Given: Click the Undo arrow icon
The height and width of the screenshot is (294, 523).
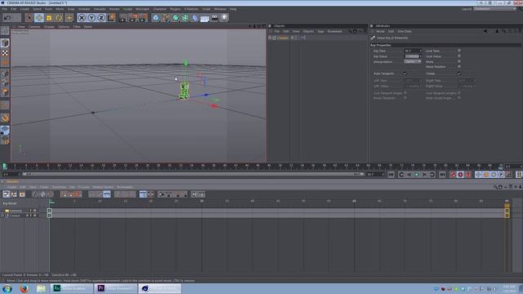Looking at the screenshot, I should click(7, 18).
